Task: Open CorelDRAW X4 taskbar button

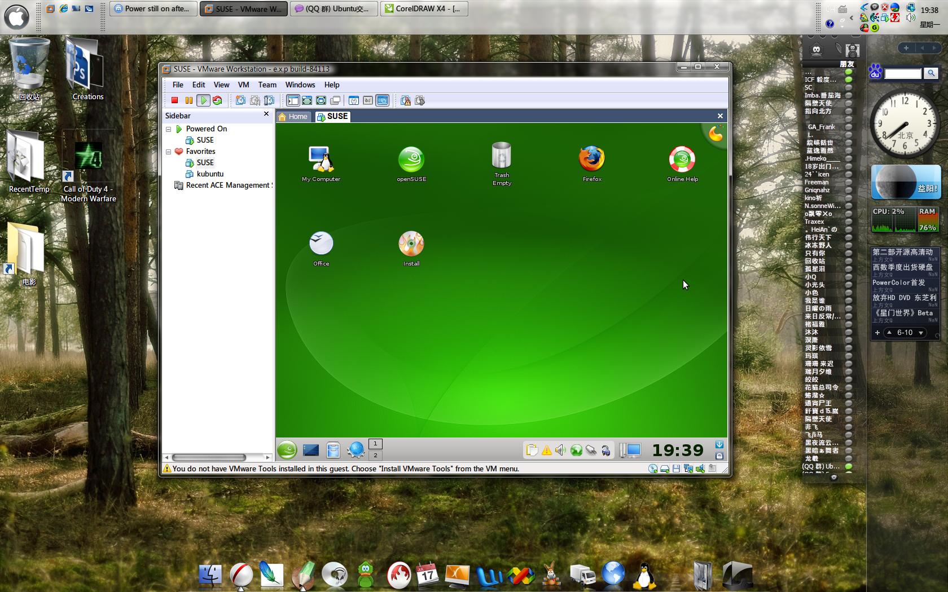Action: [x=424, y=8]
